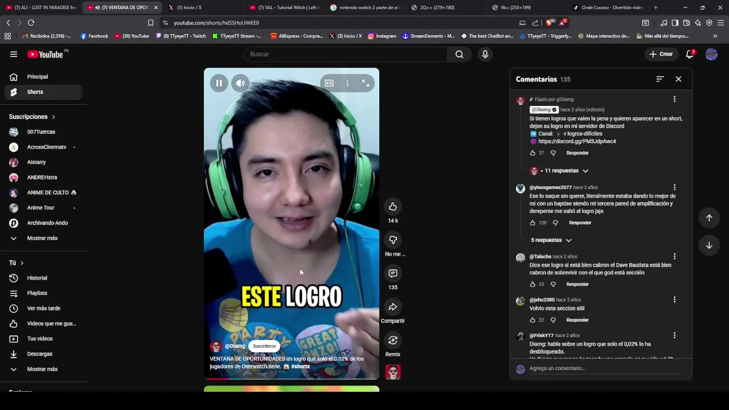Image resolution: width=729 pixels, height=410 pixels.
Task: Show more subscriptions via Mostrar más under Archivando-Ando
Action: [x=43, y=238]
